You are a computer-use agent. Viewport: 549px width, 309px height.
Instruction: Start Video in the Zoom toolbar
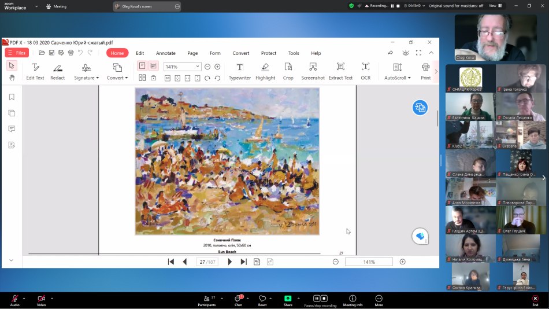pos(41,299)
